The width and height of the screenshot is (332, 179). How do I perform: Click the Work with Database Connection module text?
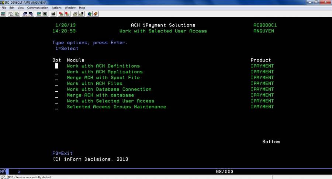click(109, 89)
